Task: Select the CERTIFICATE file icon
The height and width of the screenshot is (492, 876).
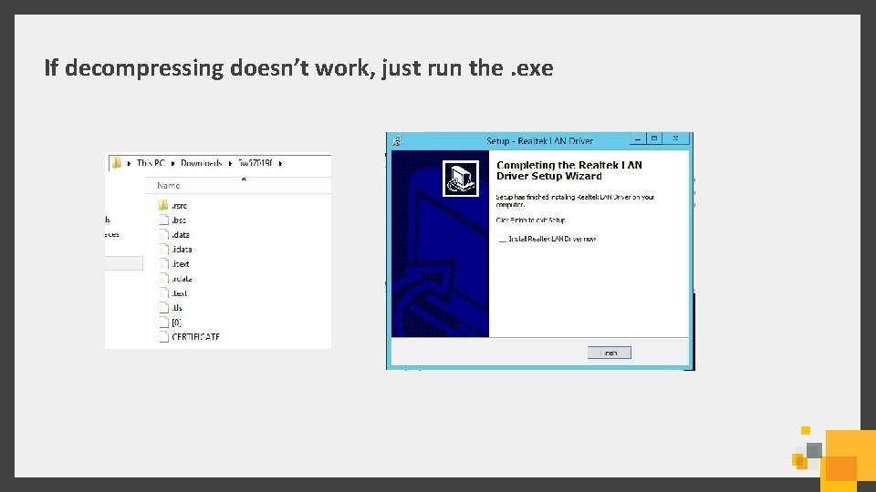Action: click(x=163, y=336)
